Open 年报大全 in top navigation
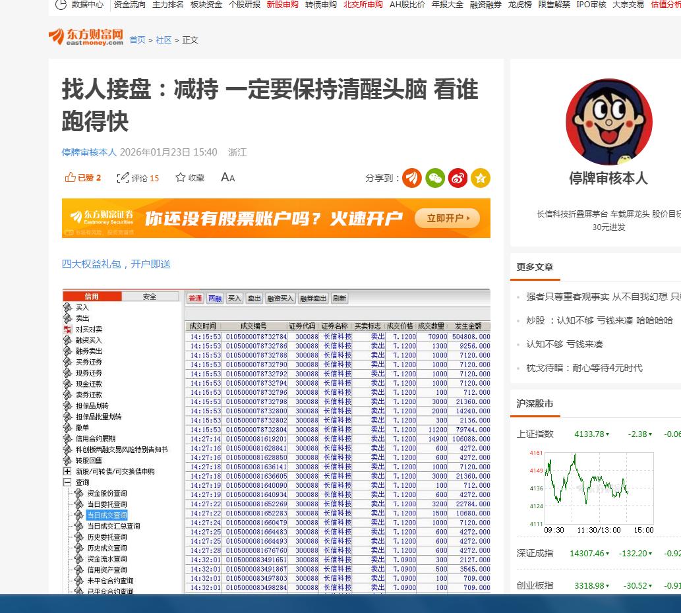This screenshot has height=613, width=681. [448, 5]
